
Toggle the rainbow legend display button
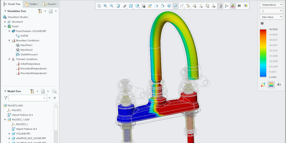click(x=271, y=85)
